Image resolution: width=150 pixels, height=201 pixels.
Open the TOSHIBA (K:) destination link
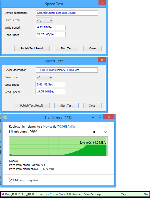[66, 127]
